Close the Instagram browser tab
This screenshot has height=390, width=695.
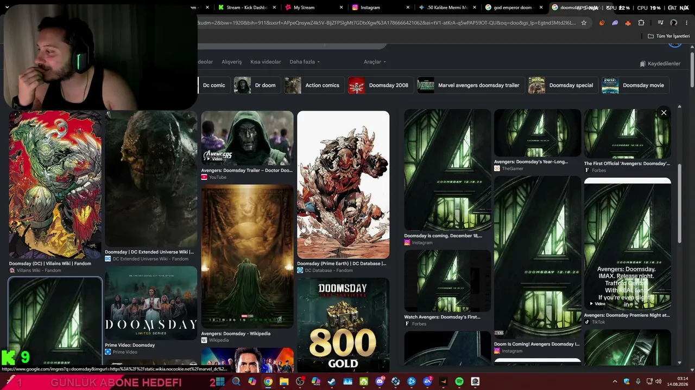(408, 8)
